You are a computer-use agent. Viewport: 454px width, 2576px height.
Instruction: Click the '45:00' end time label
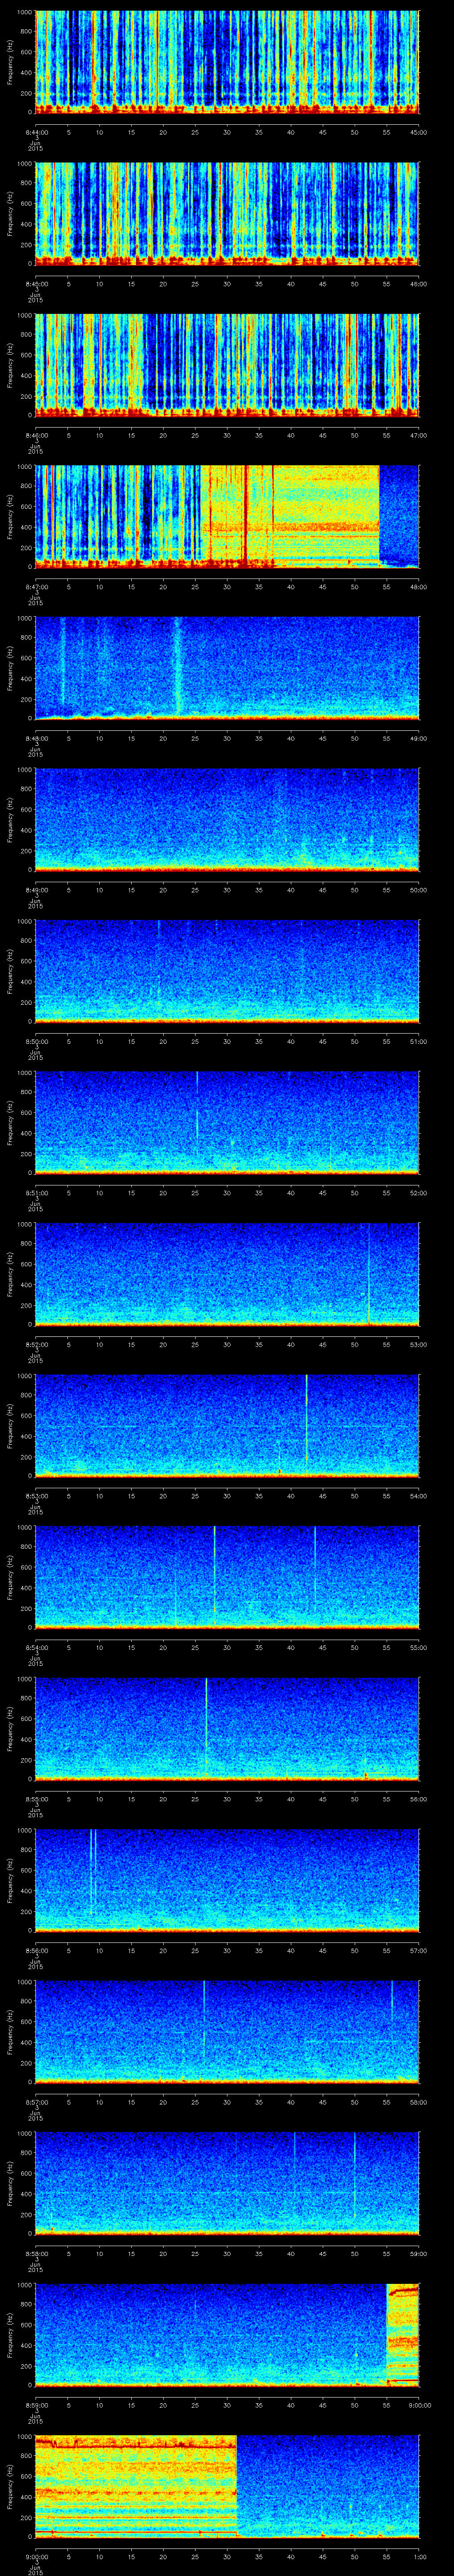[418, 132]
